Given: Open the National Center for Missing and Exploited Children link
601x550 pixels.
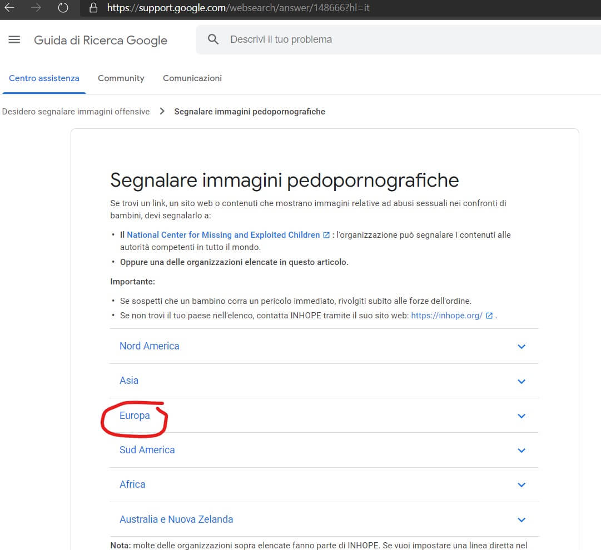Looking at the screenshot, I should 223,235.
